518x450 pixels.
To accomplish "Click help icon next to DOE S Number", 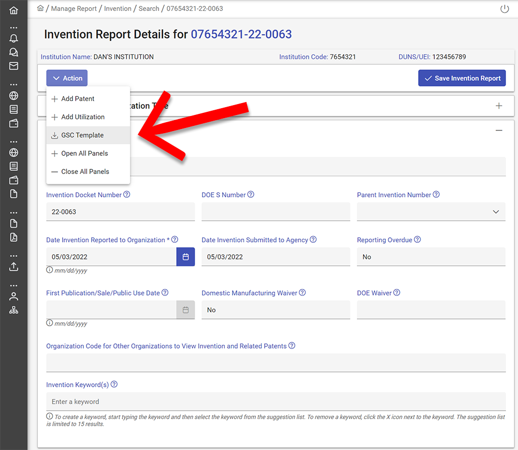I will click(251, 195).
